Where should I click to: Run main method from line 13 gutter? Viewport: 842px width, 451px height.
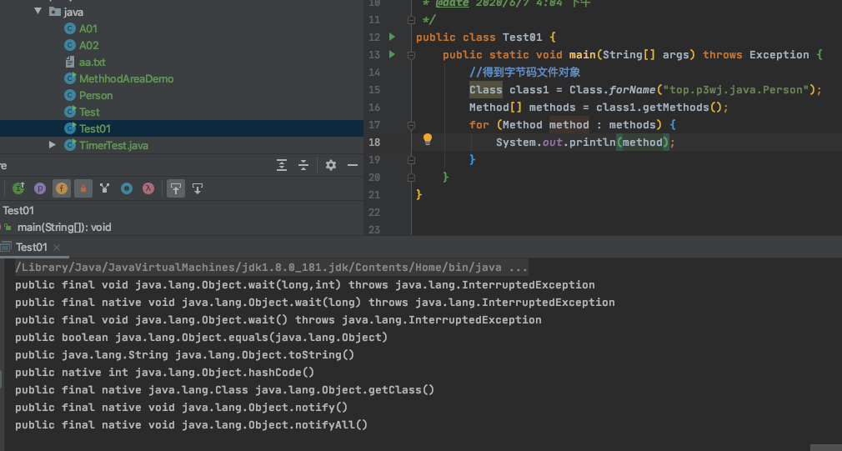coord(392,54)
